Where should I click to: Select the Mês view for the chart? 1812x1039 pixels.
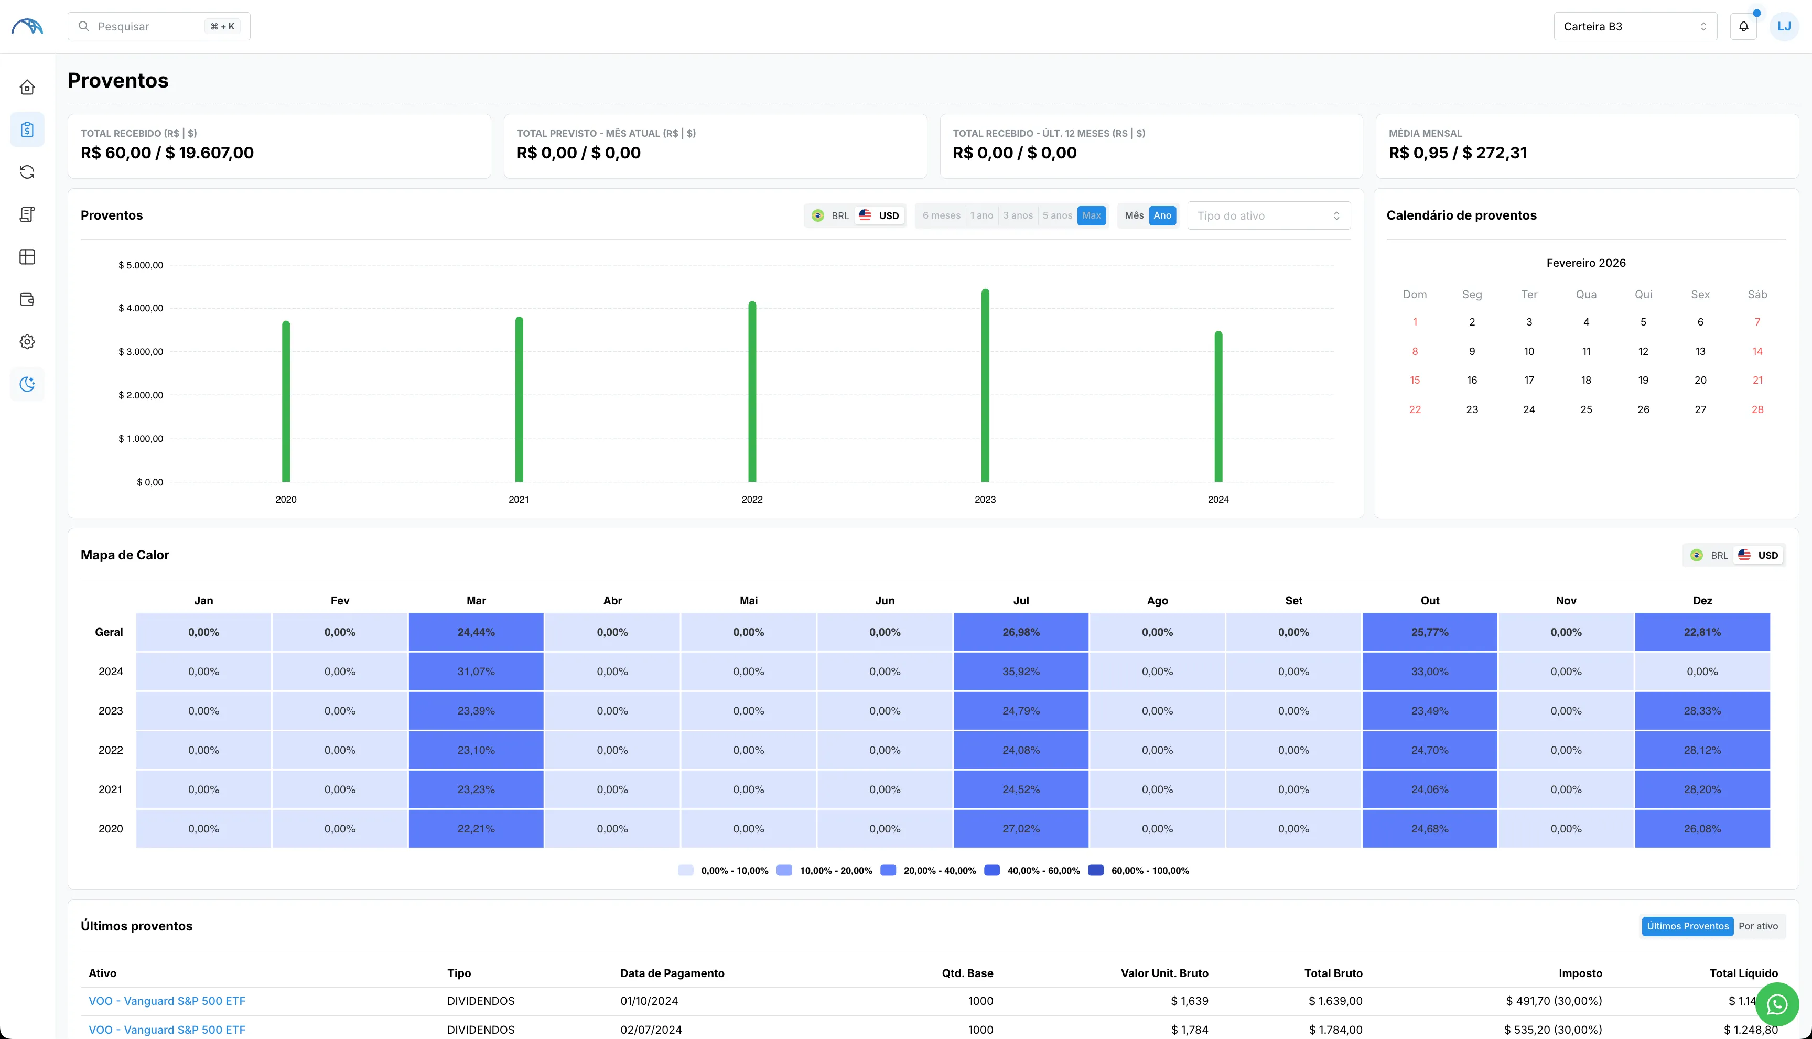1134,215
